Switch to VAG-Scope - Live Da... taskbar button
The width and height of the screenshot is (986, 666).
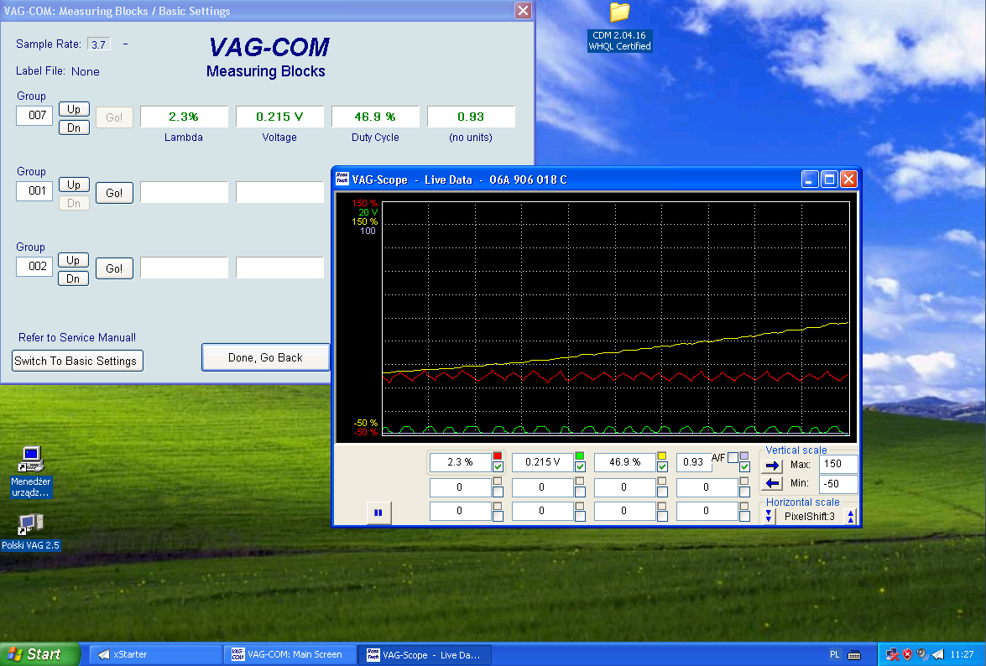click(x=425, y=655)
